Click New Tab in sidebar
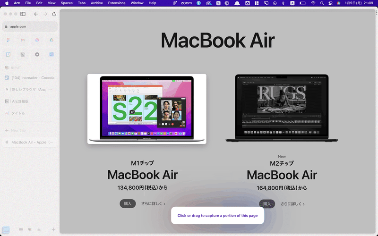 (x=30, y=131)
